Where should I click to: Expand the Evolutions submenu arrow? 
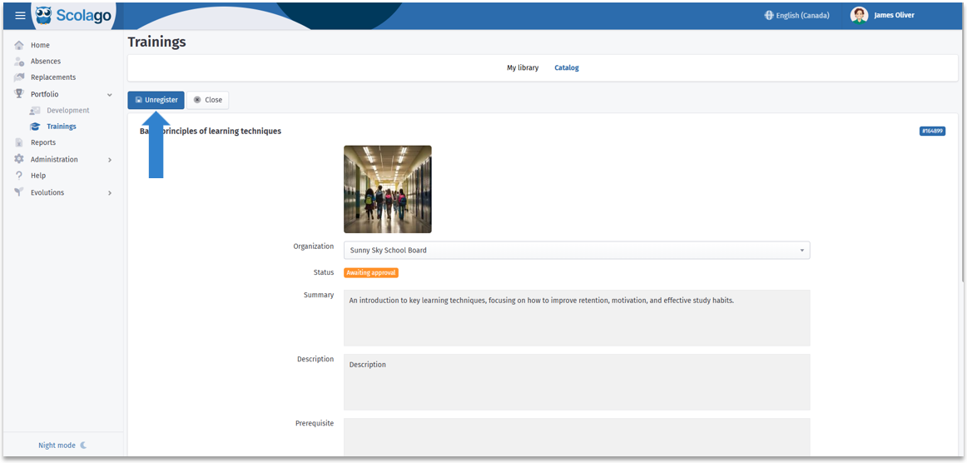coord(110,192)
